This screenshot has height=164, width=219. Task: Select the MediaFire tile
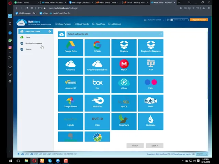click(x=97, y=103)
